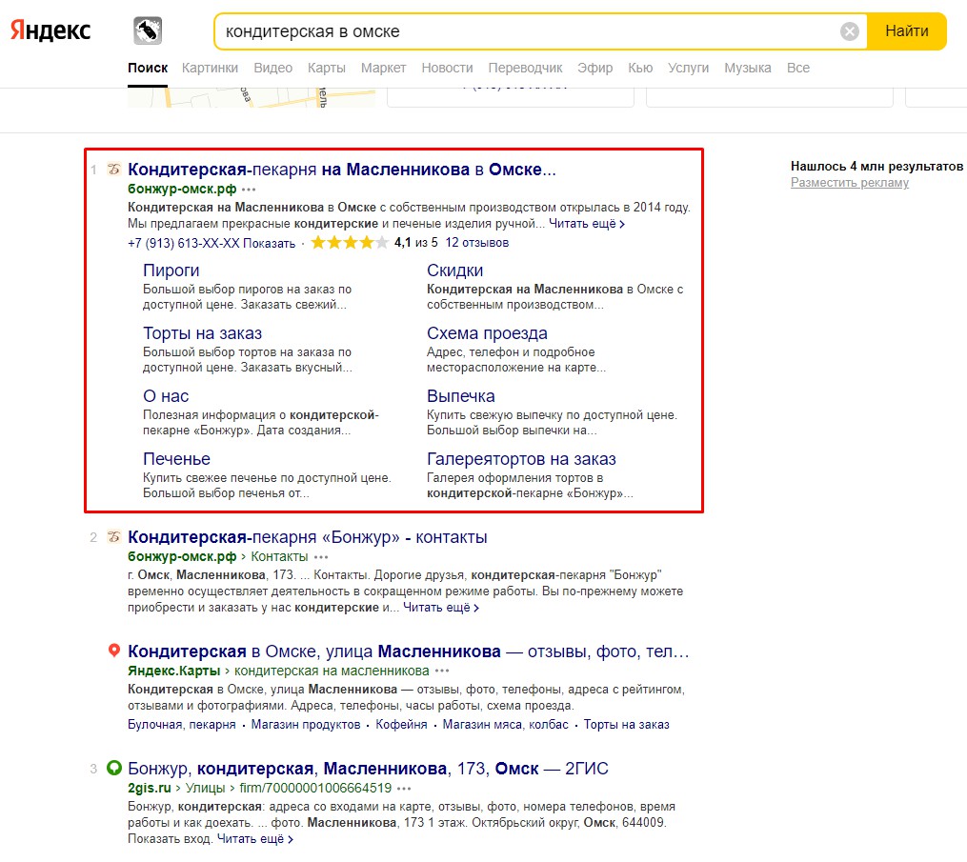This screenshot has height=862, width=967.
Task: Open the Все services tab
Action: pyautogui.click(x=798, y=68)
